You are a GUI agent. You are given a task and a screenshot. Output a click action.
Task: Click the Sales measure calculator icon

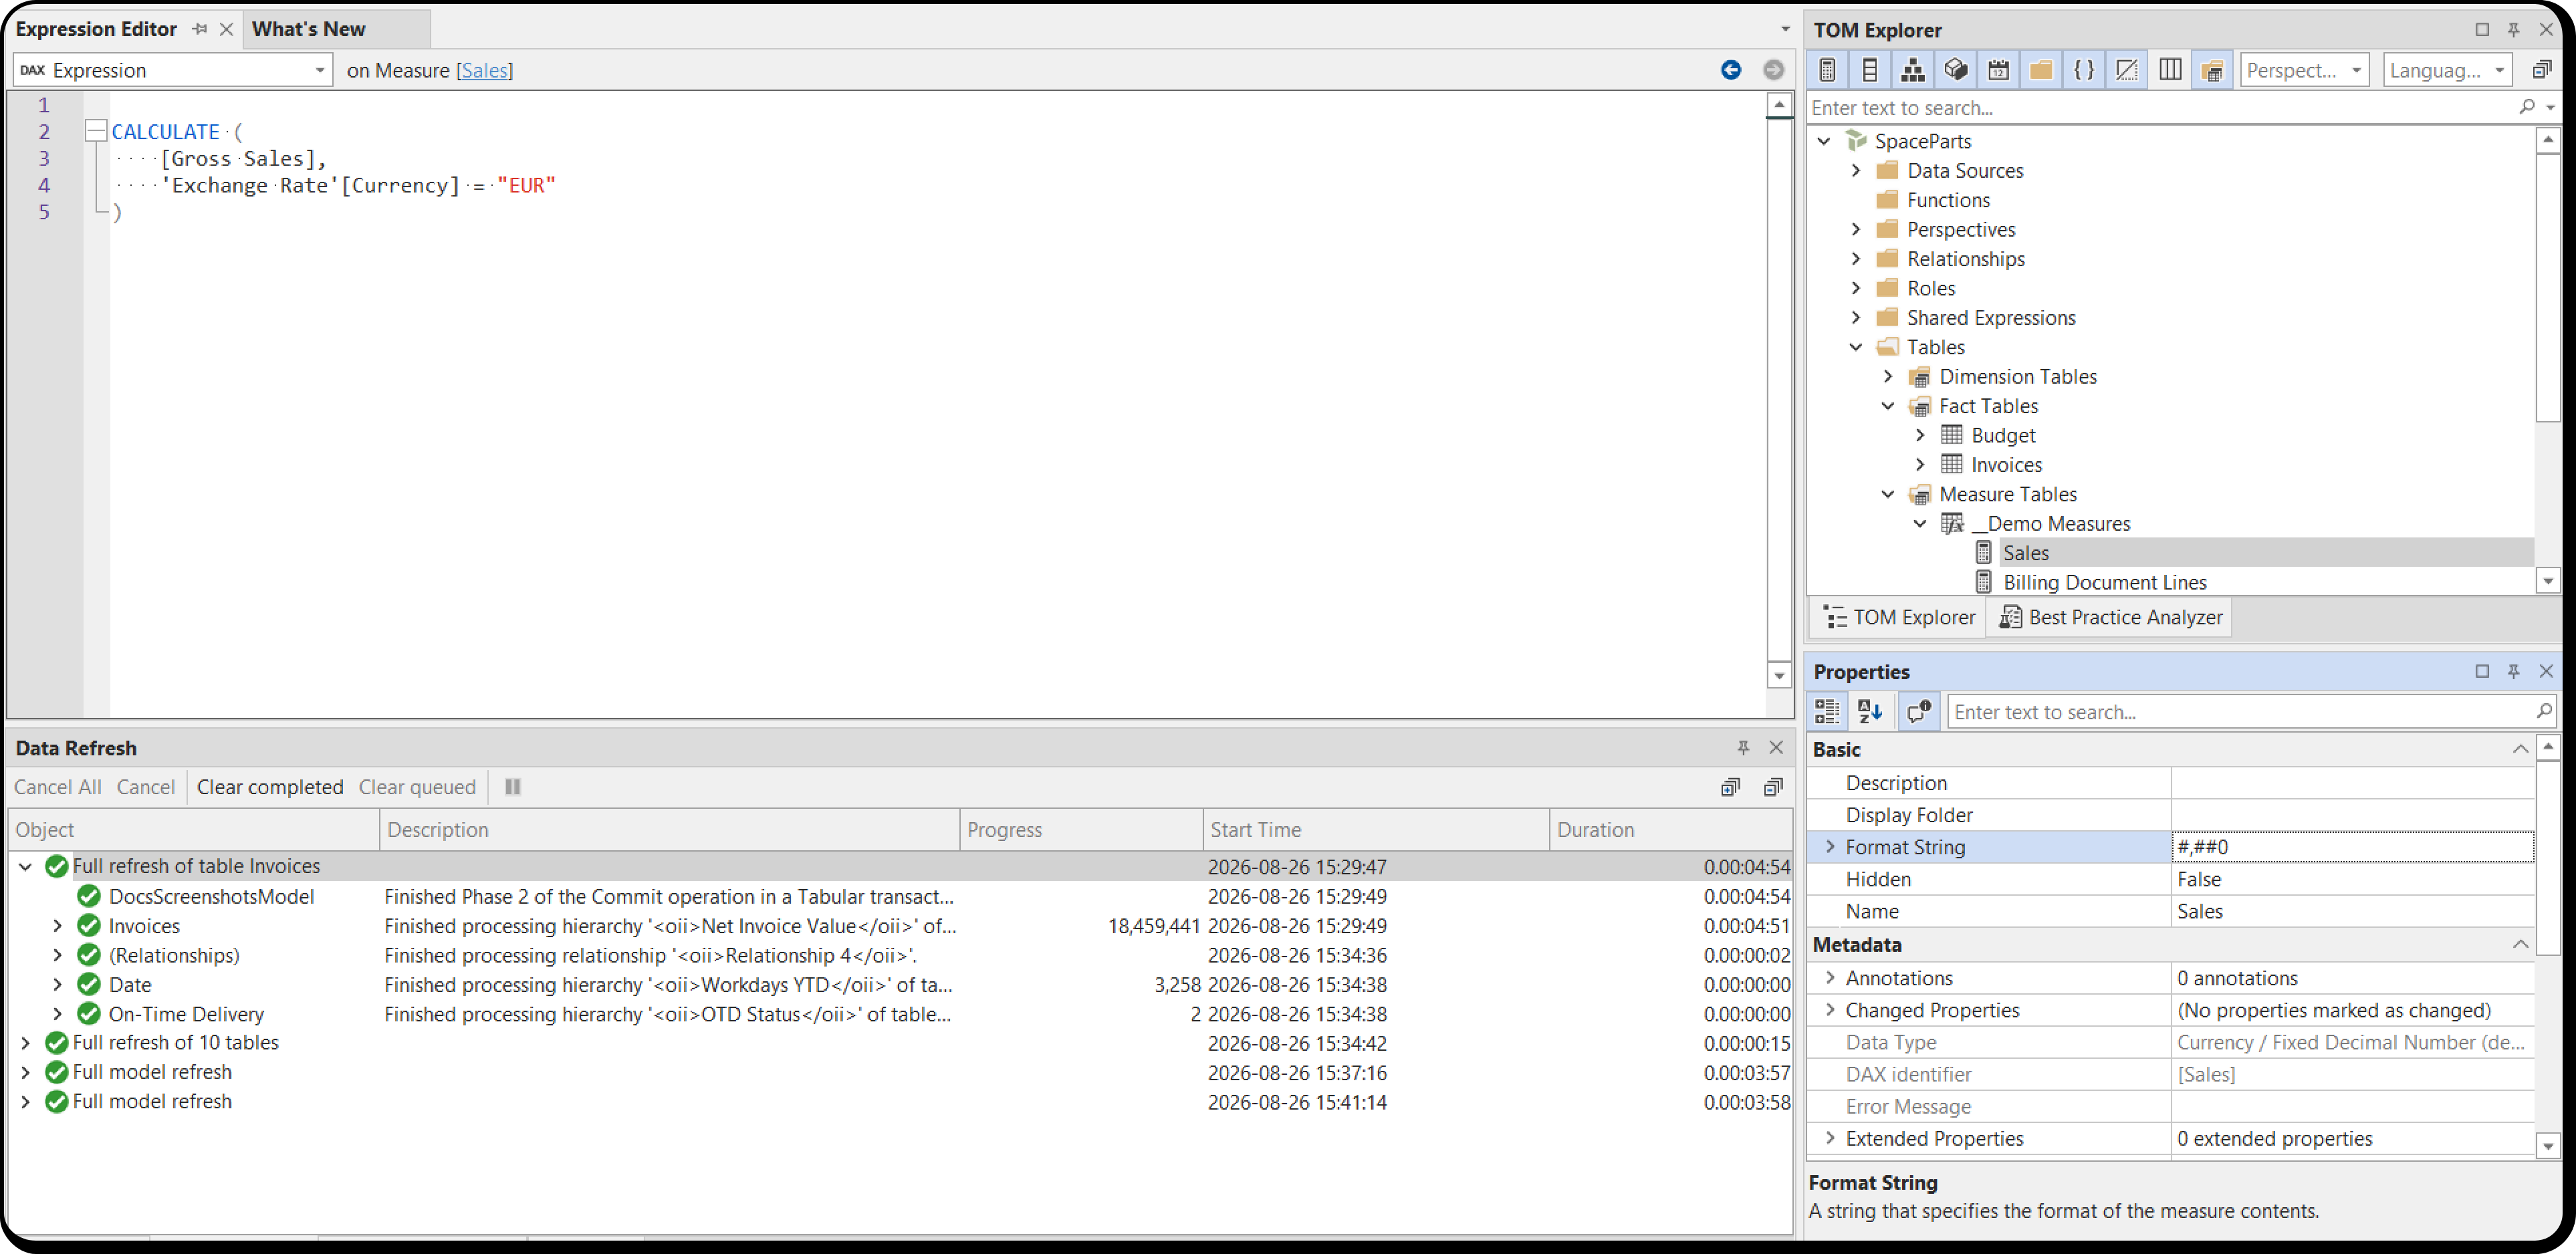point(1984,553)
